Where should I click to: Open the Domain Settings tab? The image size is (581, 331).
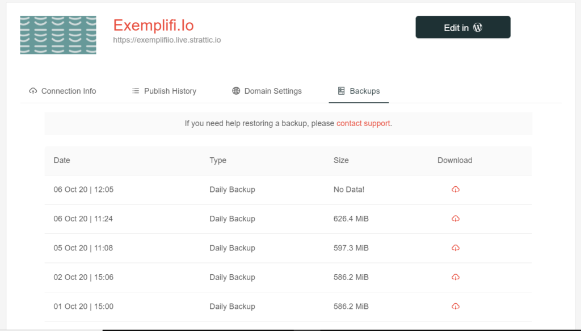267,91
